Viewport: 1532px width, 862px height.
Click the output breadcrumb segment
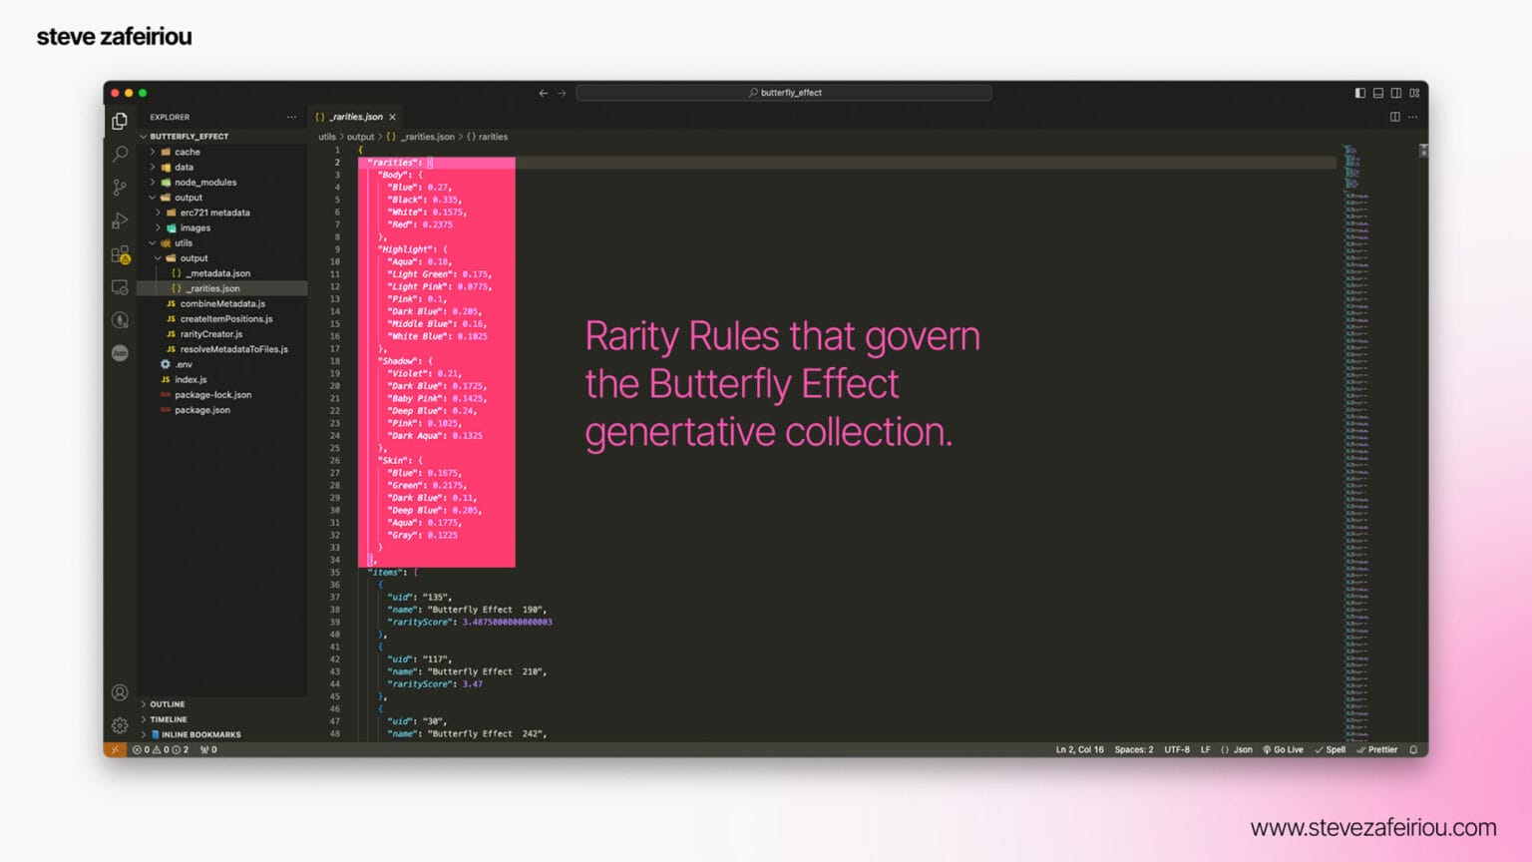coord(360,137)
